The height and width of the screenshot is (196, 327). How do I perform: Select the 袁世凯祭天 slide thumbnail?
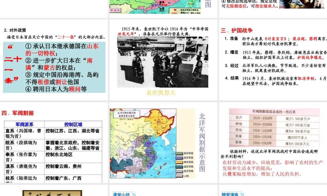pos(163,60)
